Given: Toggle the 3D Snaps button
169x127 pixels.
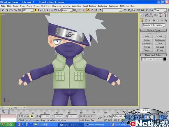Looking at the screenshot, I should (84, 10).
